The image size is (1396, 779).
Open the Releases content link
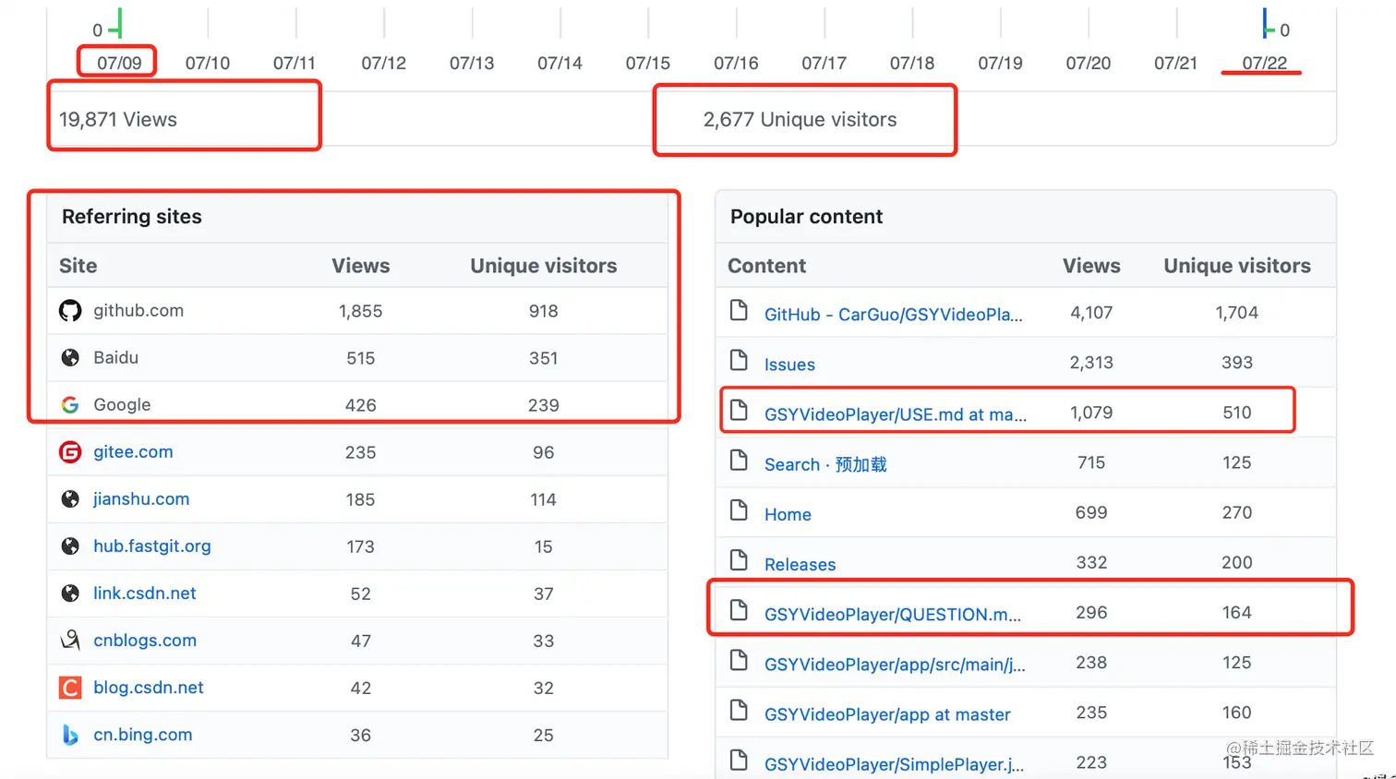[800, 565]
